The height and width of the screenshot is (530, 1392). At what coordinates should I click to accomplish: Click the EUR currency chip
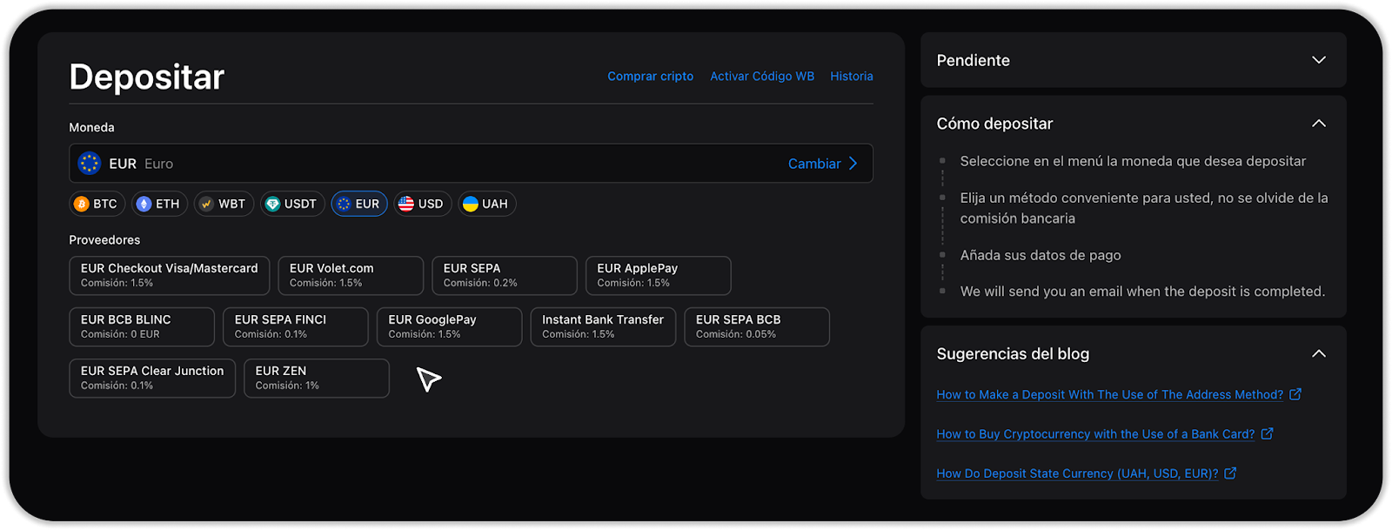click(x=358, y=204)
